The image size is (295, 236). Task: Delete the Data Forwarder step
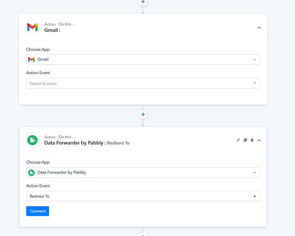click(252, 140)
